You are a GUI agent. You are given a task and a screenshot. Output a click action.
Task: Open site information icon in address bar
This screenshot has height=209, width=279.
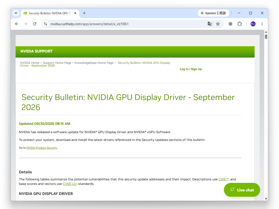(46, 24)
